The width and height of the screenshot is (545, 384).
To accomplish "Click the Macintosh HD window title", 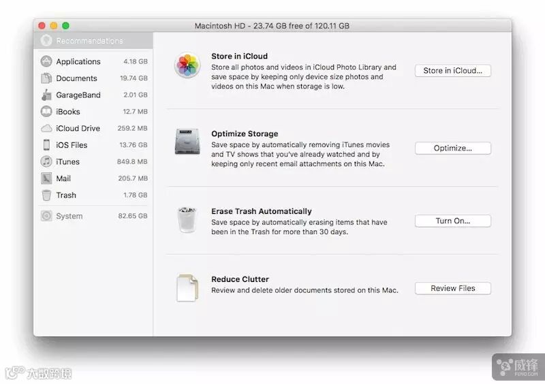I will pyautogui.click(x=272, y=26).
